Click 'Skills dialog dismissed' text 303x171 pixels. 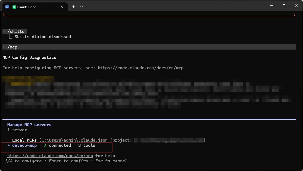[x=43, y=36]
